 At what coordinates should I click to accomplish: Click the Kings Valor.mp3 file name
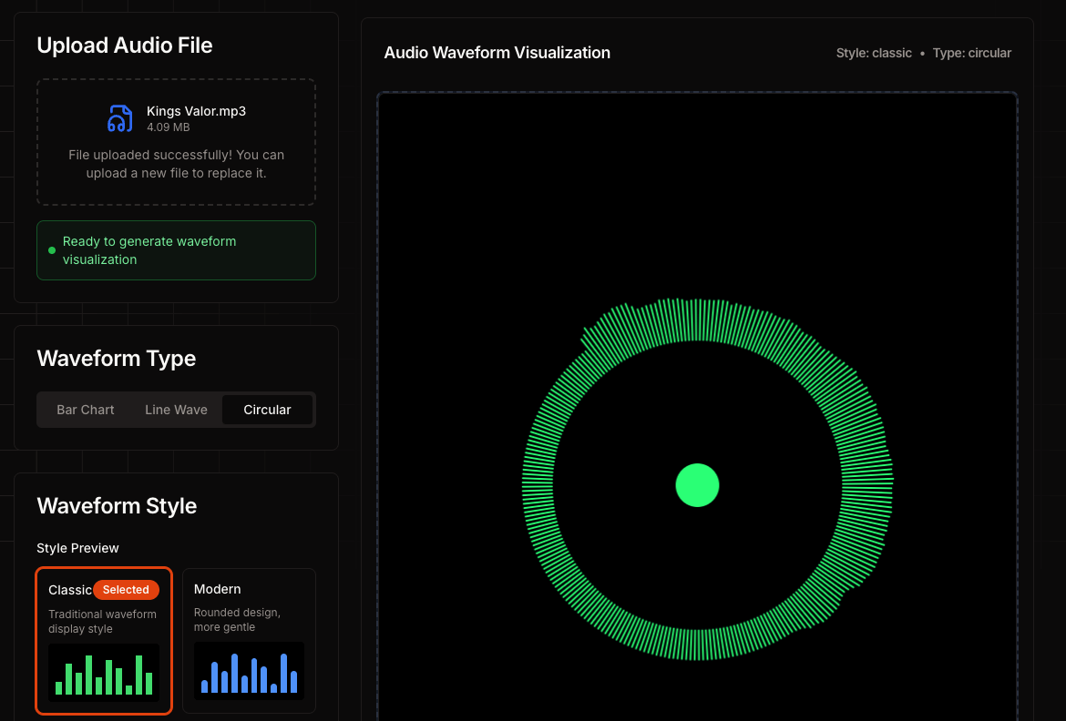197,111
